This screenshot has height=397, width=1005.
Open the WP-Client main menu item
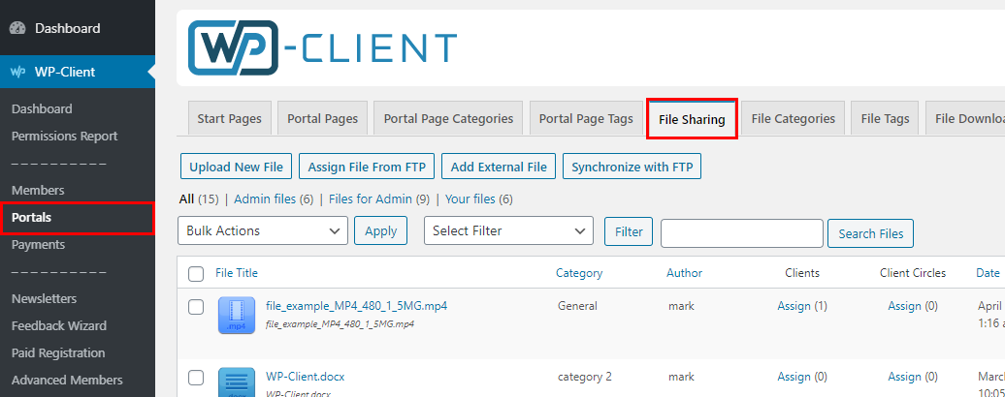[78, 72]
